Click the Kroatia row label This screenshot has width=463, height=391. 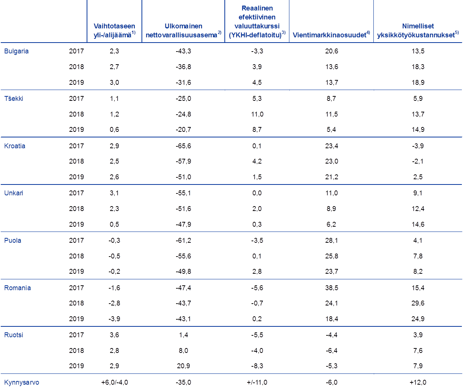(x=15, y=146)
